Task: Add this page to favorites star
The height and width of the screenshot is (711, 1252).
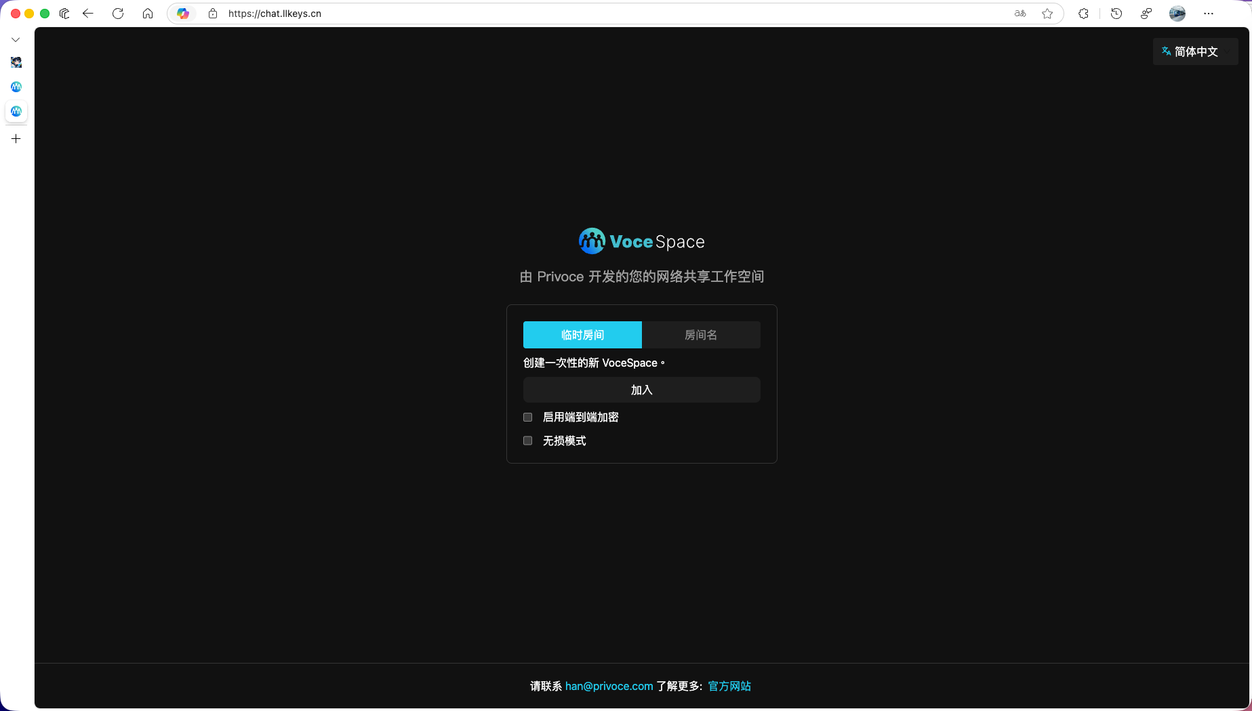Action: (x=1047, y=14)
